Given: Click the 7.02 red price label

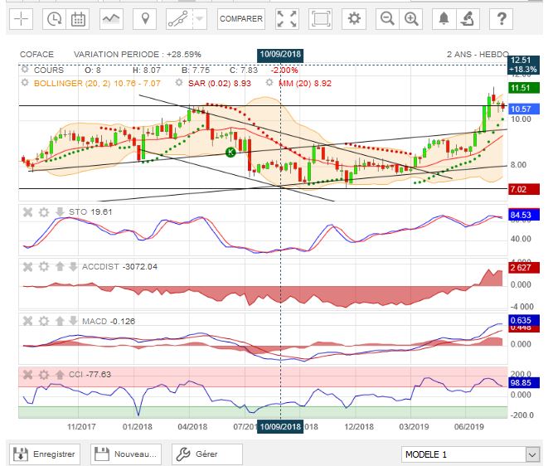Looking at the screenshot, I should coord(524,189).
